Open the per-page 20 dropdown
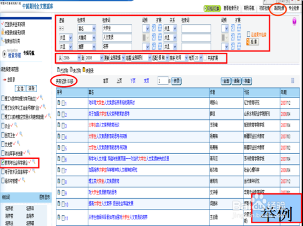This screenshot has width=303, height=226. tap(198, 58)
